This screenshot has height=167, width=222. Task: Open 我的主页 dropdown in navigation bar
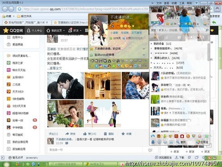click(x=55, y=31)
